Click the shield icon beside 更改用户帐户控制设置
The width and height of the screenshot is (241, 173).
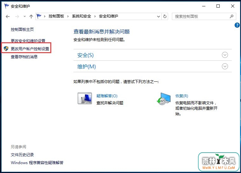point(6,49)
